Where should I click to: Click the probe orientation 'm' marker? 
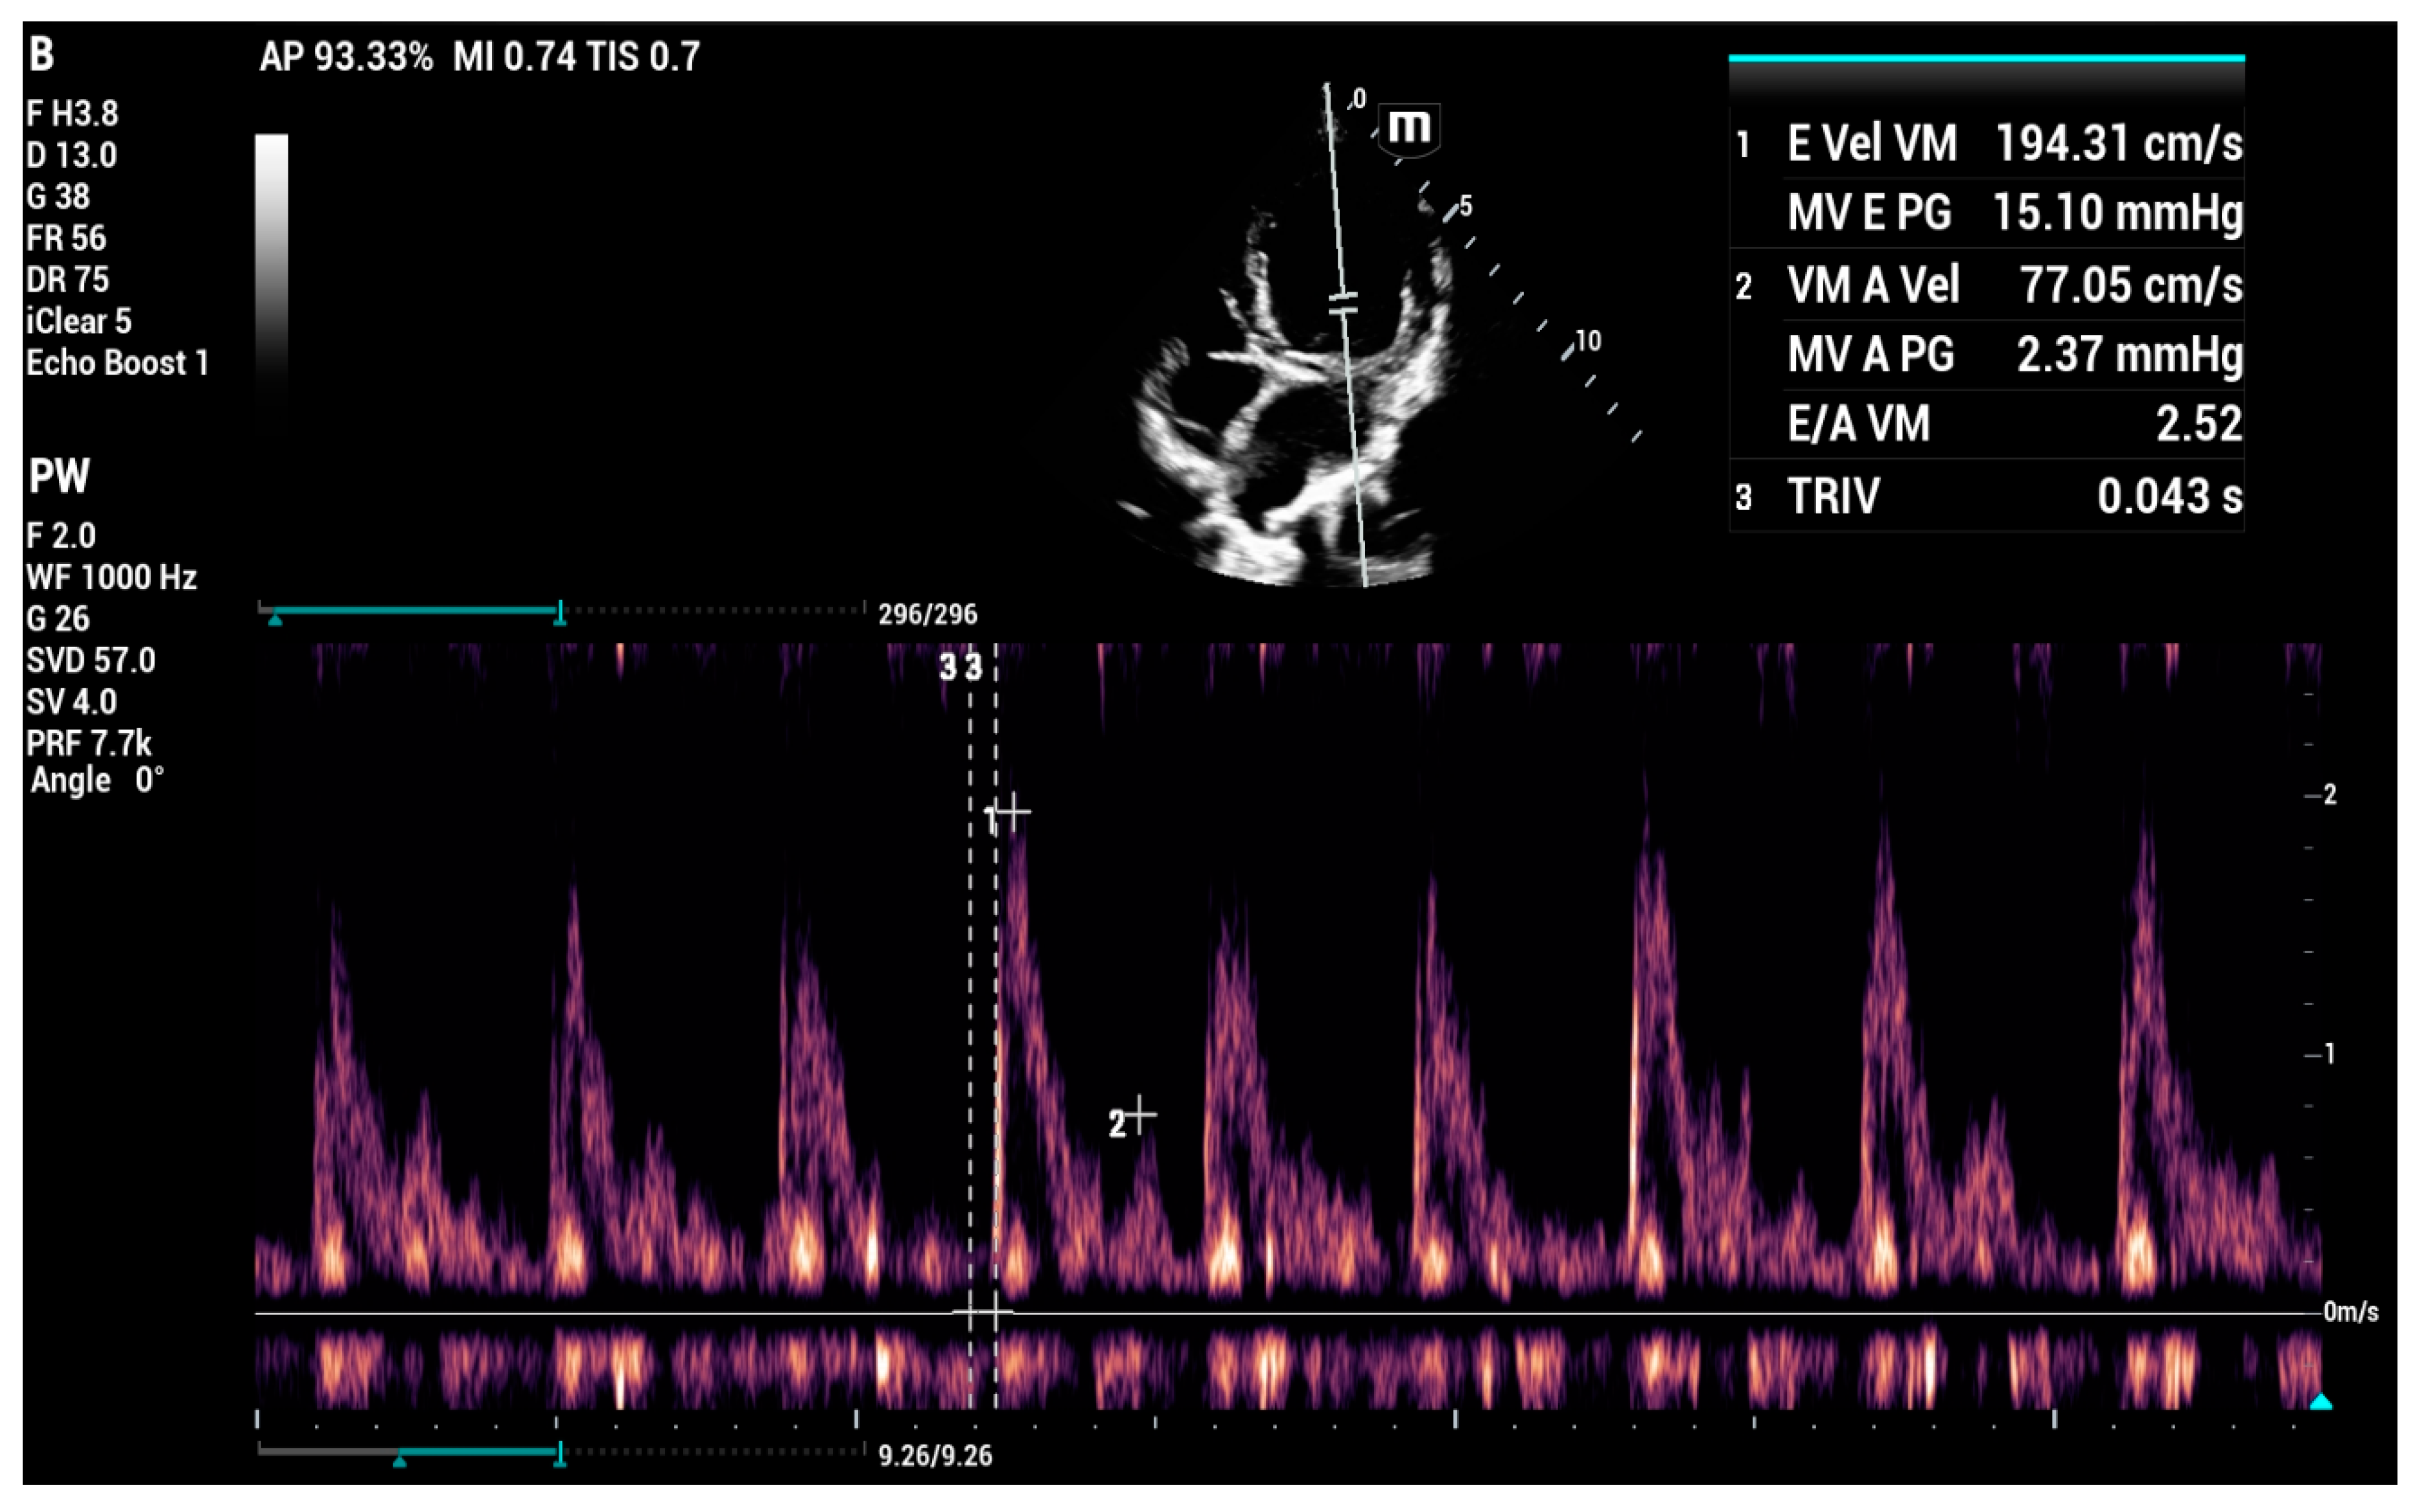click(1409, 127)
